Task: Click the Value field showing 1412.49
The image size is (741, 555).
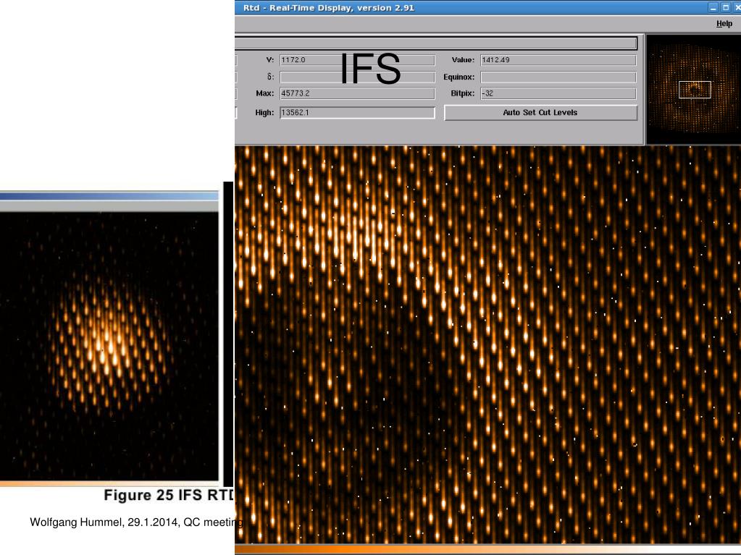Action: click(557, 60)
